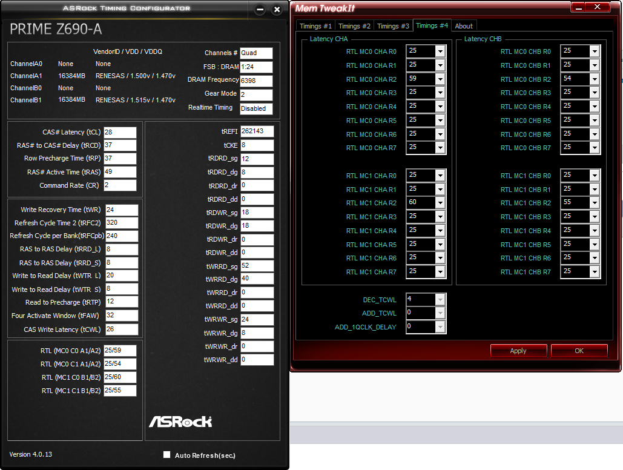Switch to the Timings #3 tab
This screenshot has height=470, width=623.
(x=393, y=26)
